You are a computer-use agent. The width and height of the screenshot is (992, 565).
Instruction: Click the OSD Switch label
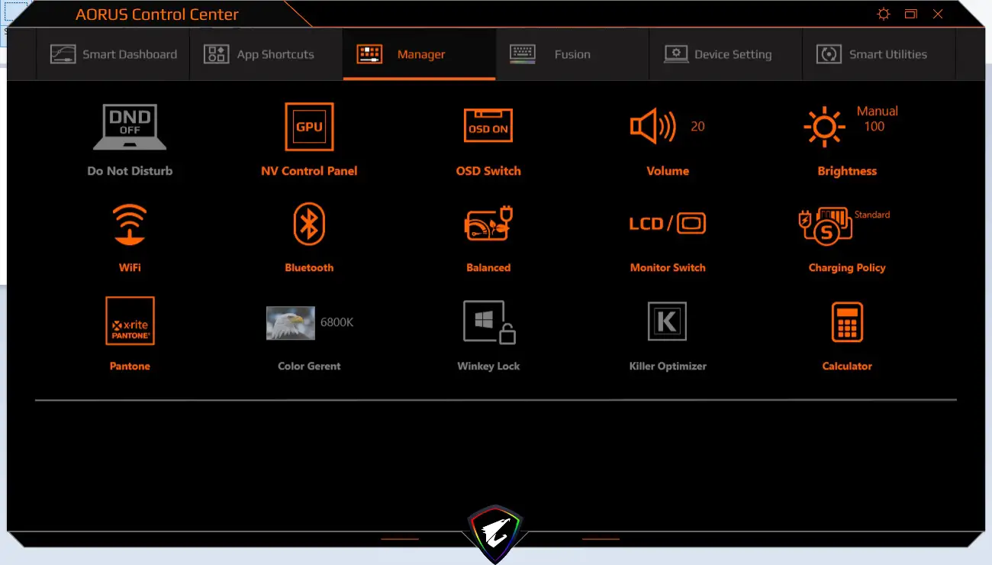pos(488,171)
